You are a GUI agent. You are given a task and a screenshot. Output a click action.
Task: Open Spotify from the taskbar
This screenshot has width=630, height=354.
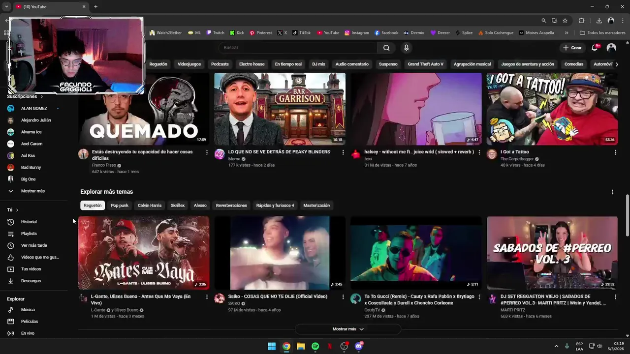315,346
